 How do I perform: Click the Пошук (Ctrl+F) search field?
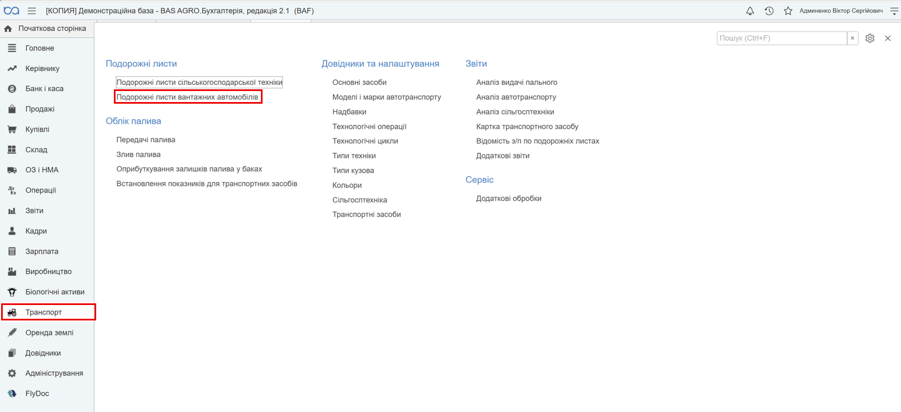click(782, 38)
